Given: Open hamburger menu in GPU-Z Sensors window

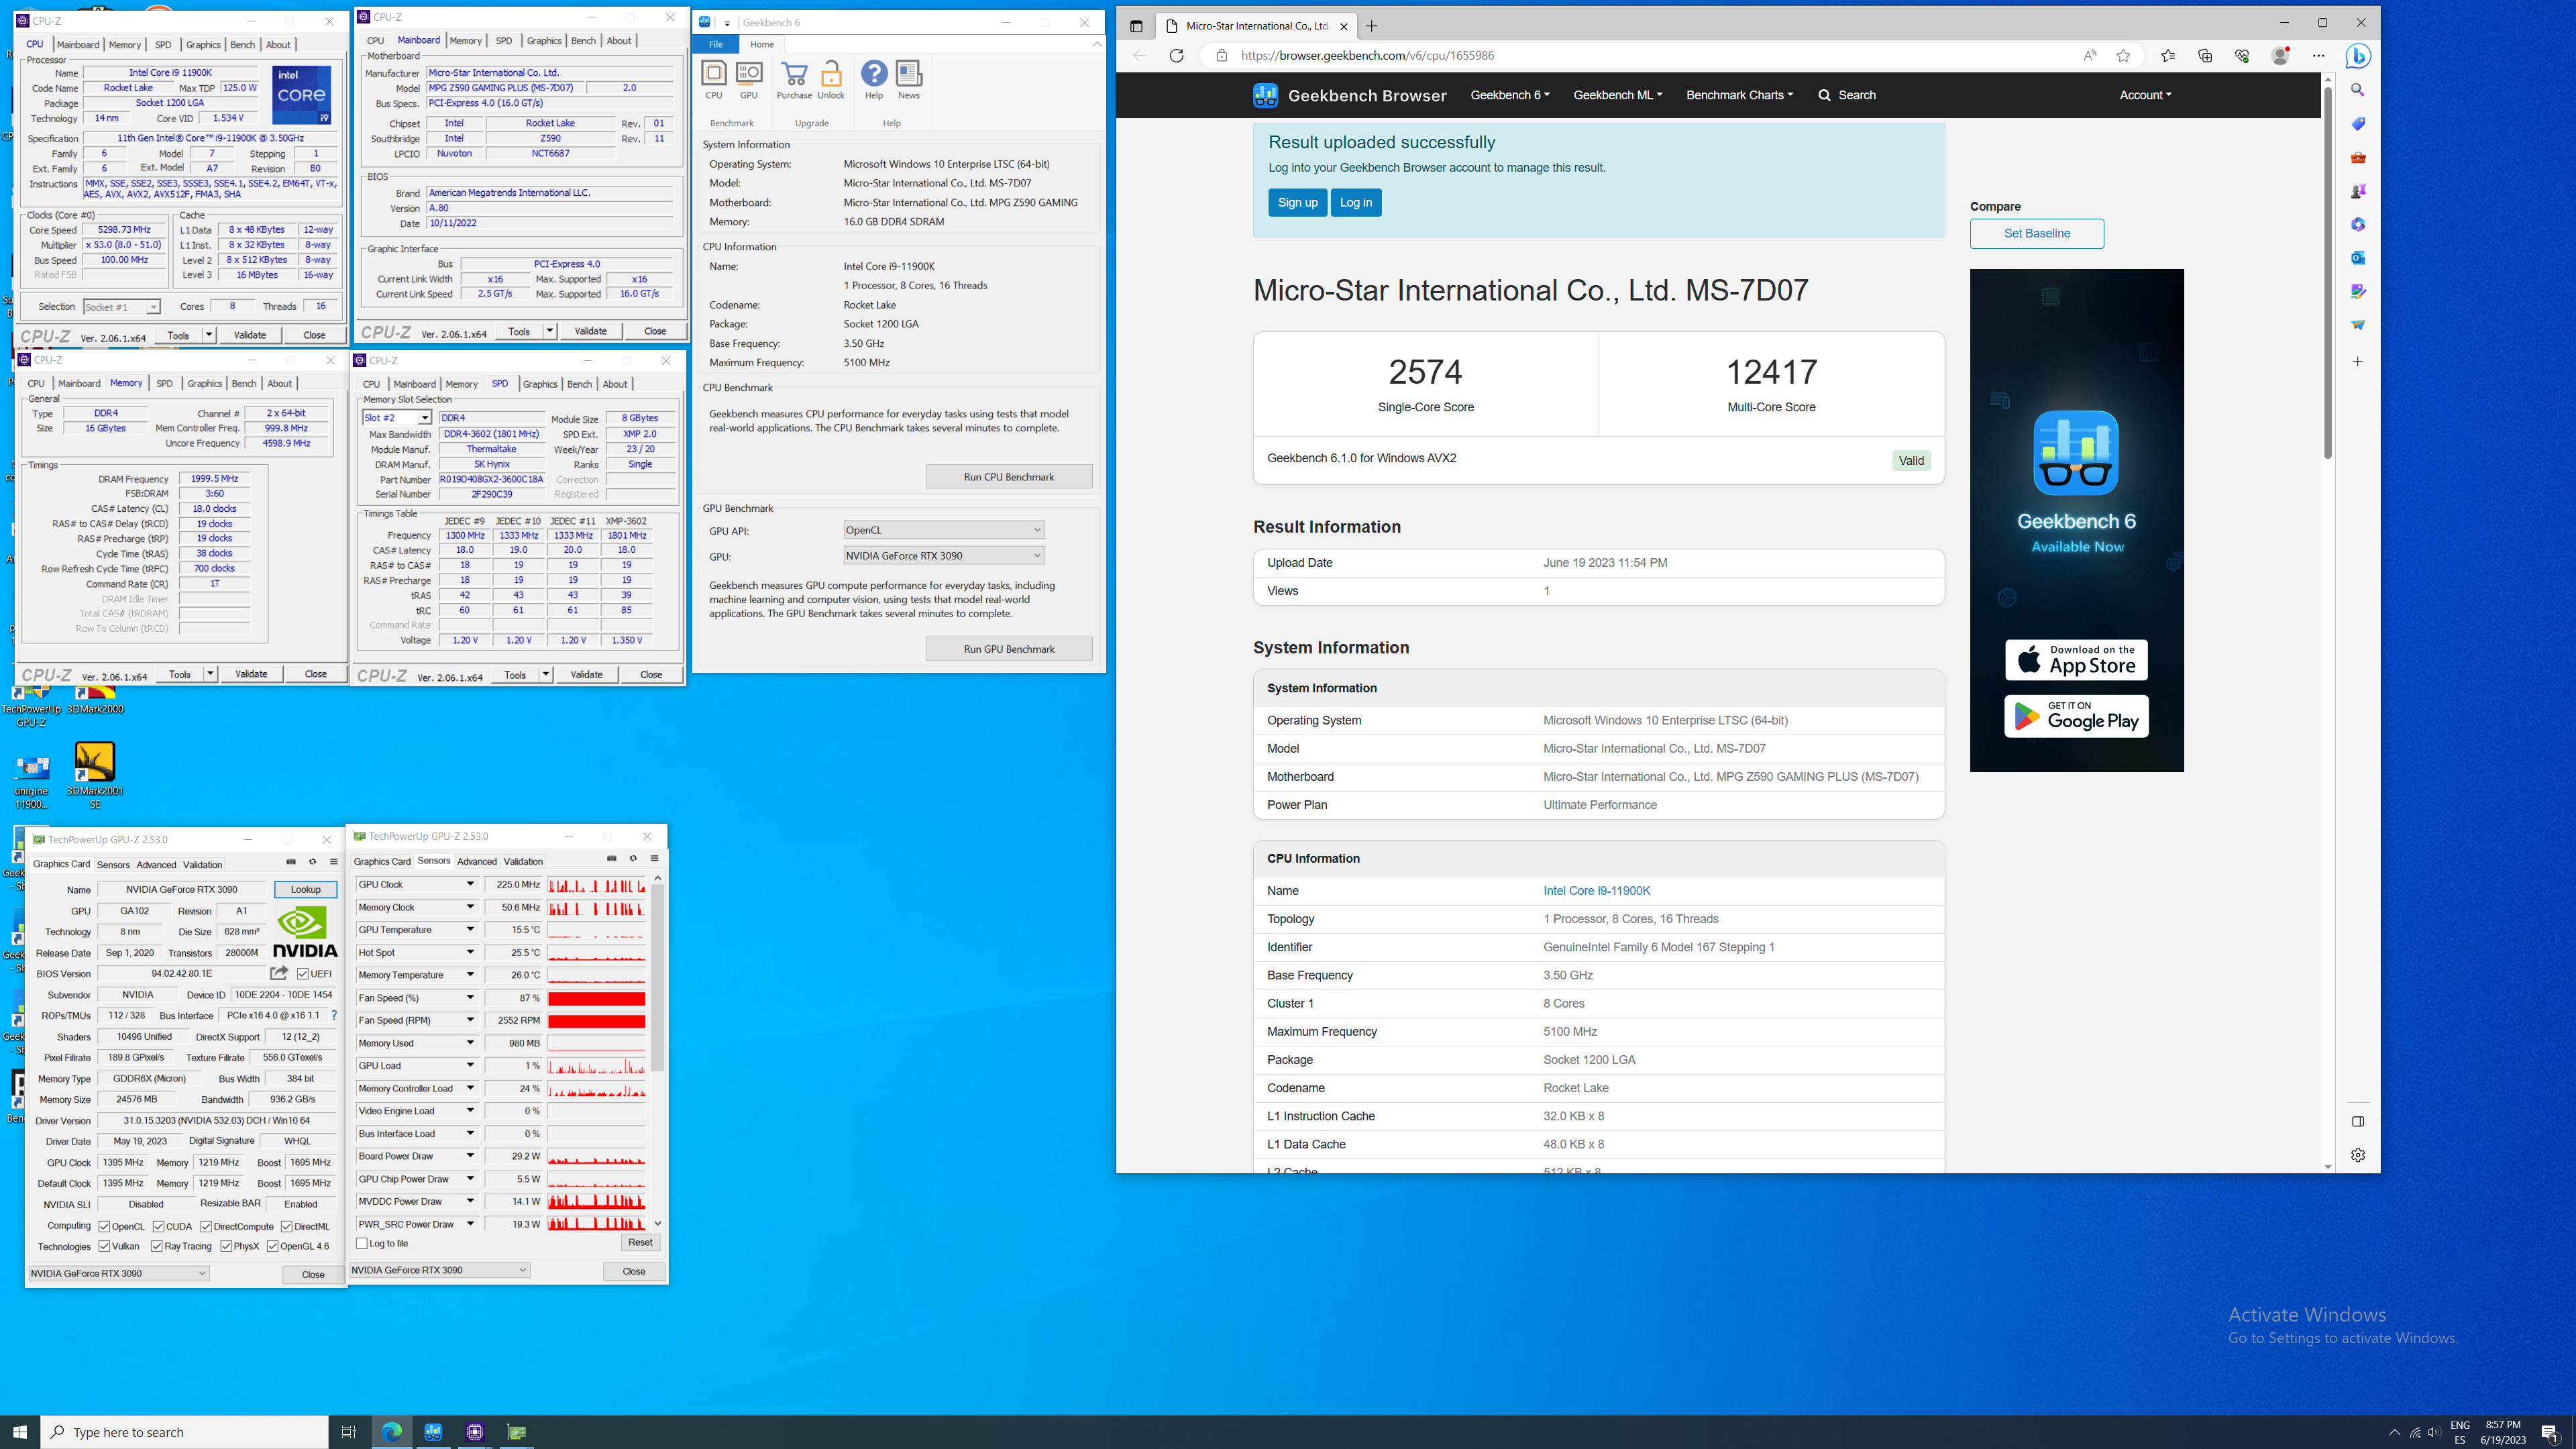Looking at the screenshot, I should click(655, 858).
